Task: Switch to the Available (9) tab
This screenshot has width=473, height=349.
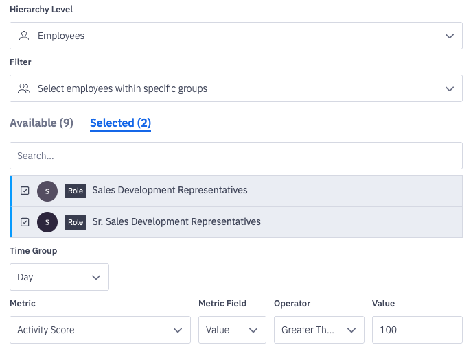Action: click(41, 123)
